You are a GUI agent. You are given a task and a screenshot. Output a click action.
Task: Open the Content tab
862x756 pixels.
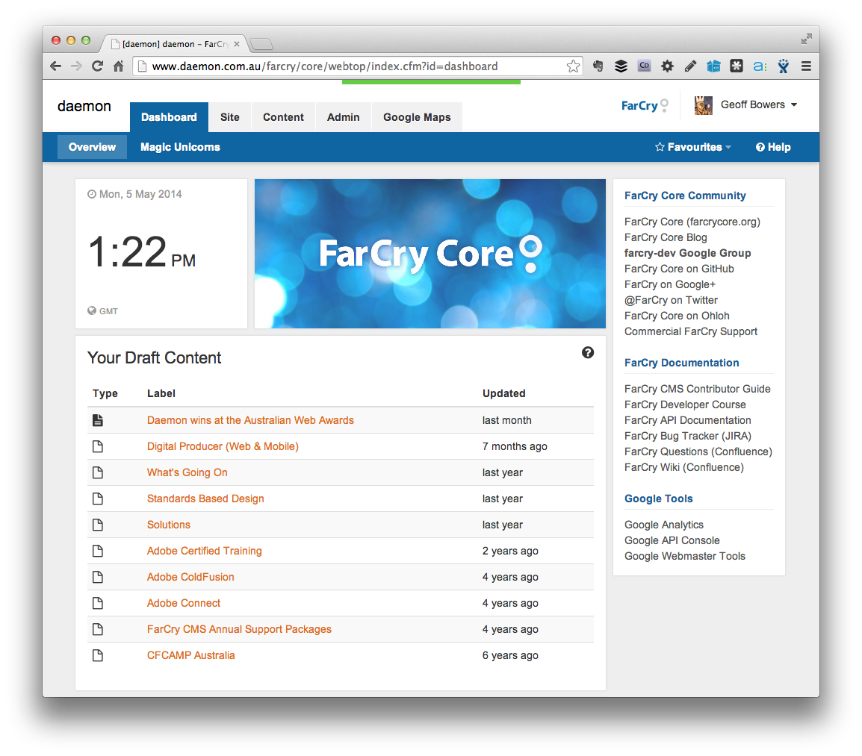pos(283,117)
